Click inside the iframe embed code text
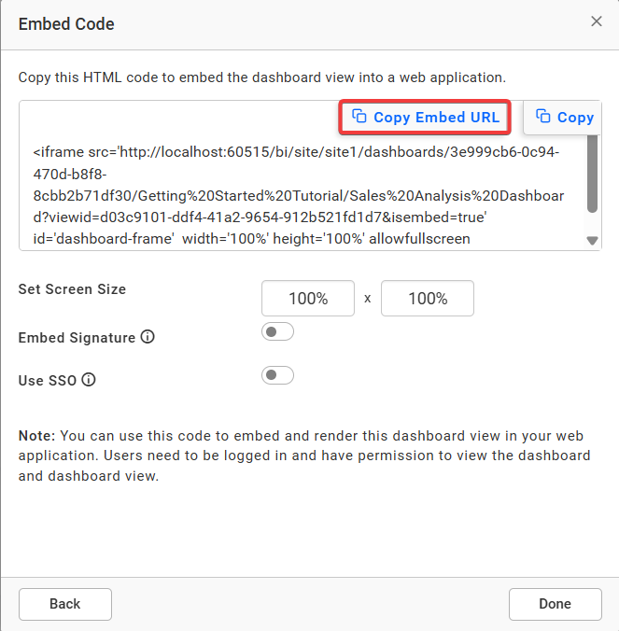 click(x=300, y=196)
